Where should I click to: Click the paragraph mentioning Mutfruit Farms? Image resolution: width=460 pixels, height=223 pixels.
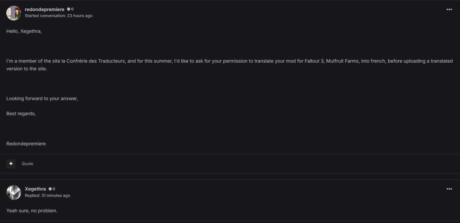(x=229, y=65)
